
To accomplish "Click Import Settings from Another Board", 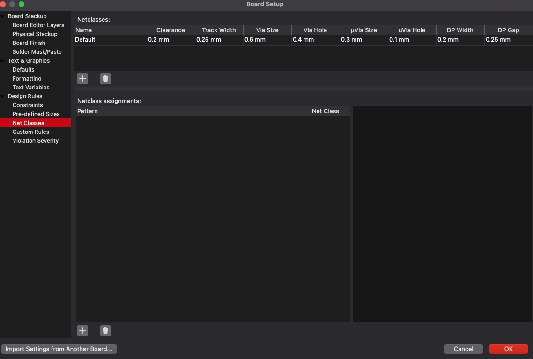I will pyautogui.click(x=59, y=349).
